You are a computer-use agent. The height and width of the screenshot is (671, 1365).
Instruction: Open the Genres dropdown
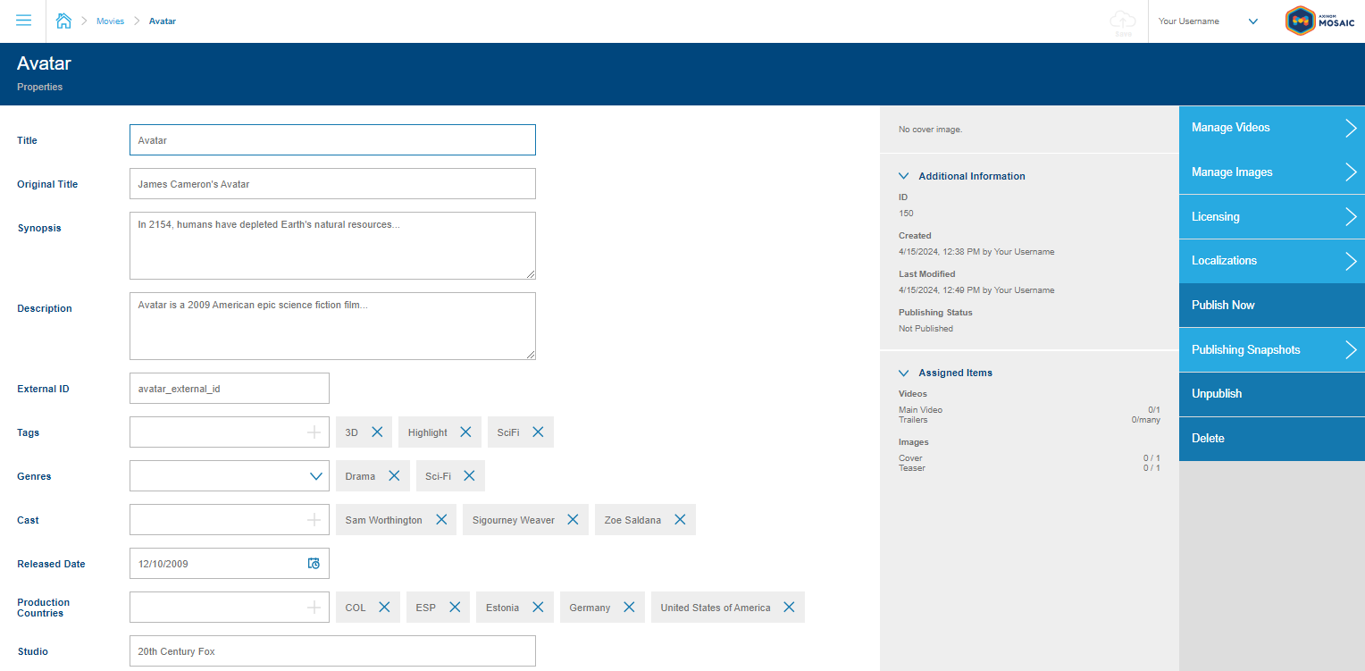(x=316, y=476)
